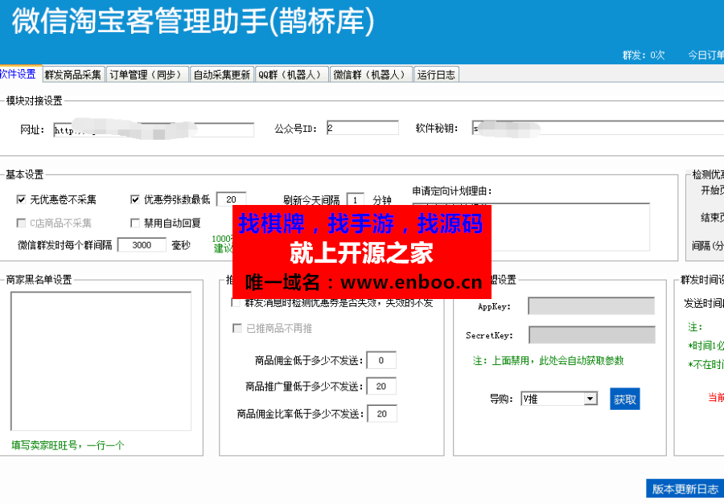The width and height of the screenshot is (724, 504).
Task: Click the 商家黑名单设置 group label
Action: click(x=39, y=280)
